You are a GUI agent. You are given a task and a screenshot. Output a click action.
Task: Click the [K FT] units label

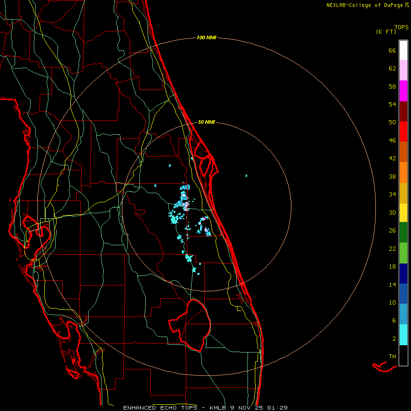(x=386, y=32)
